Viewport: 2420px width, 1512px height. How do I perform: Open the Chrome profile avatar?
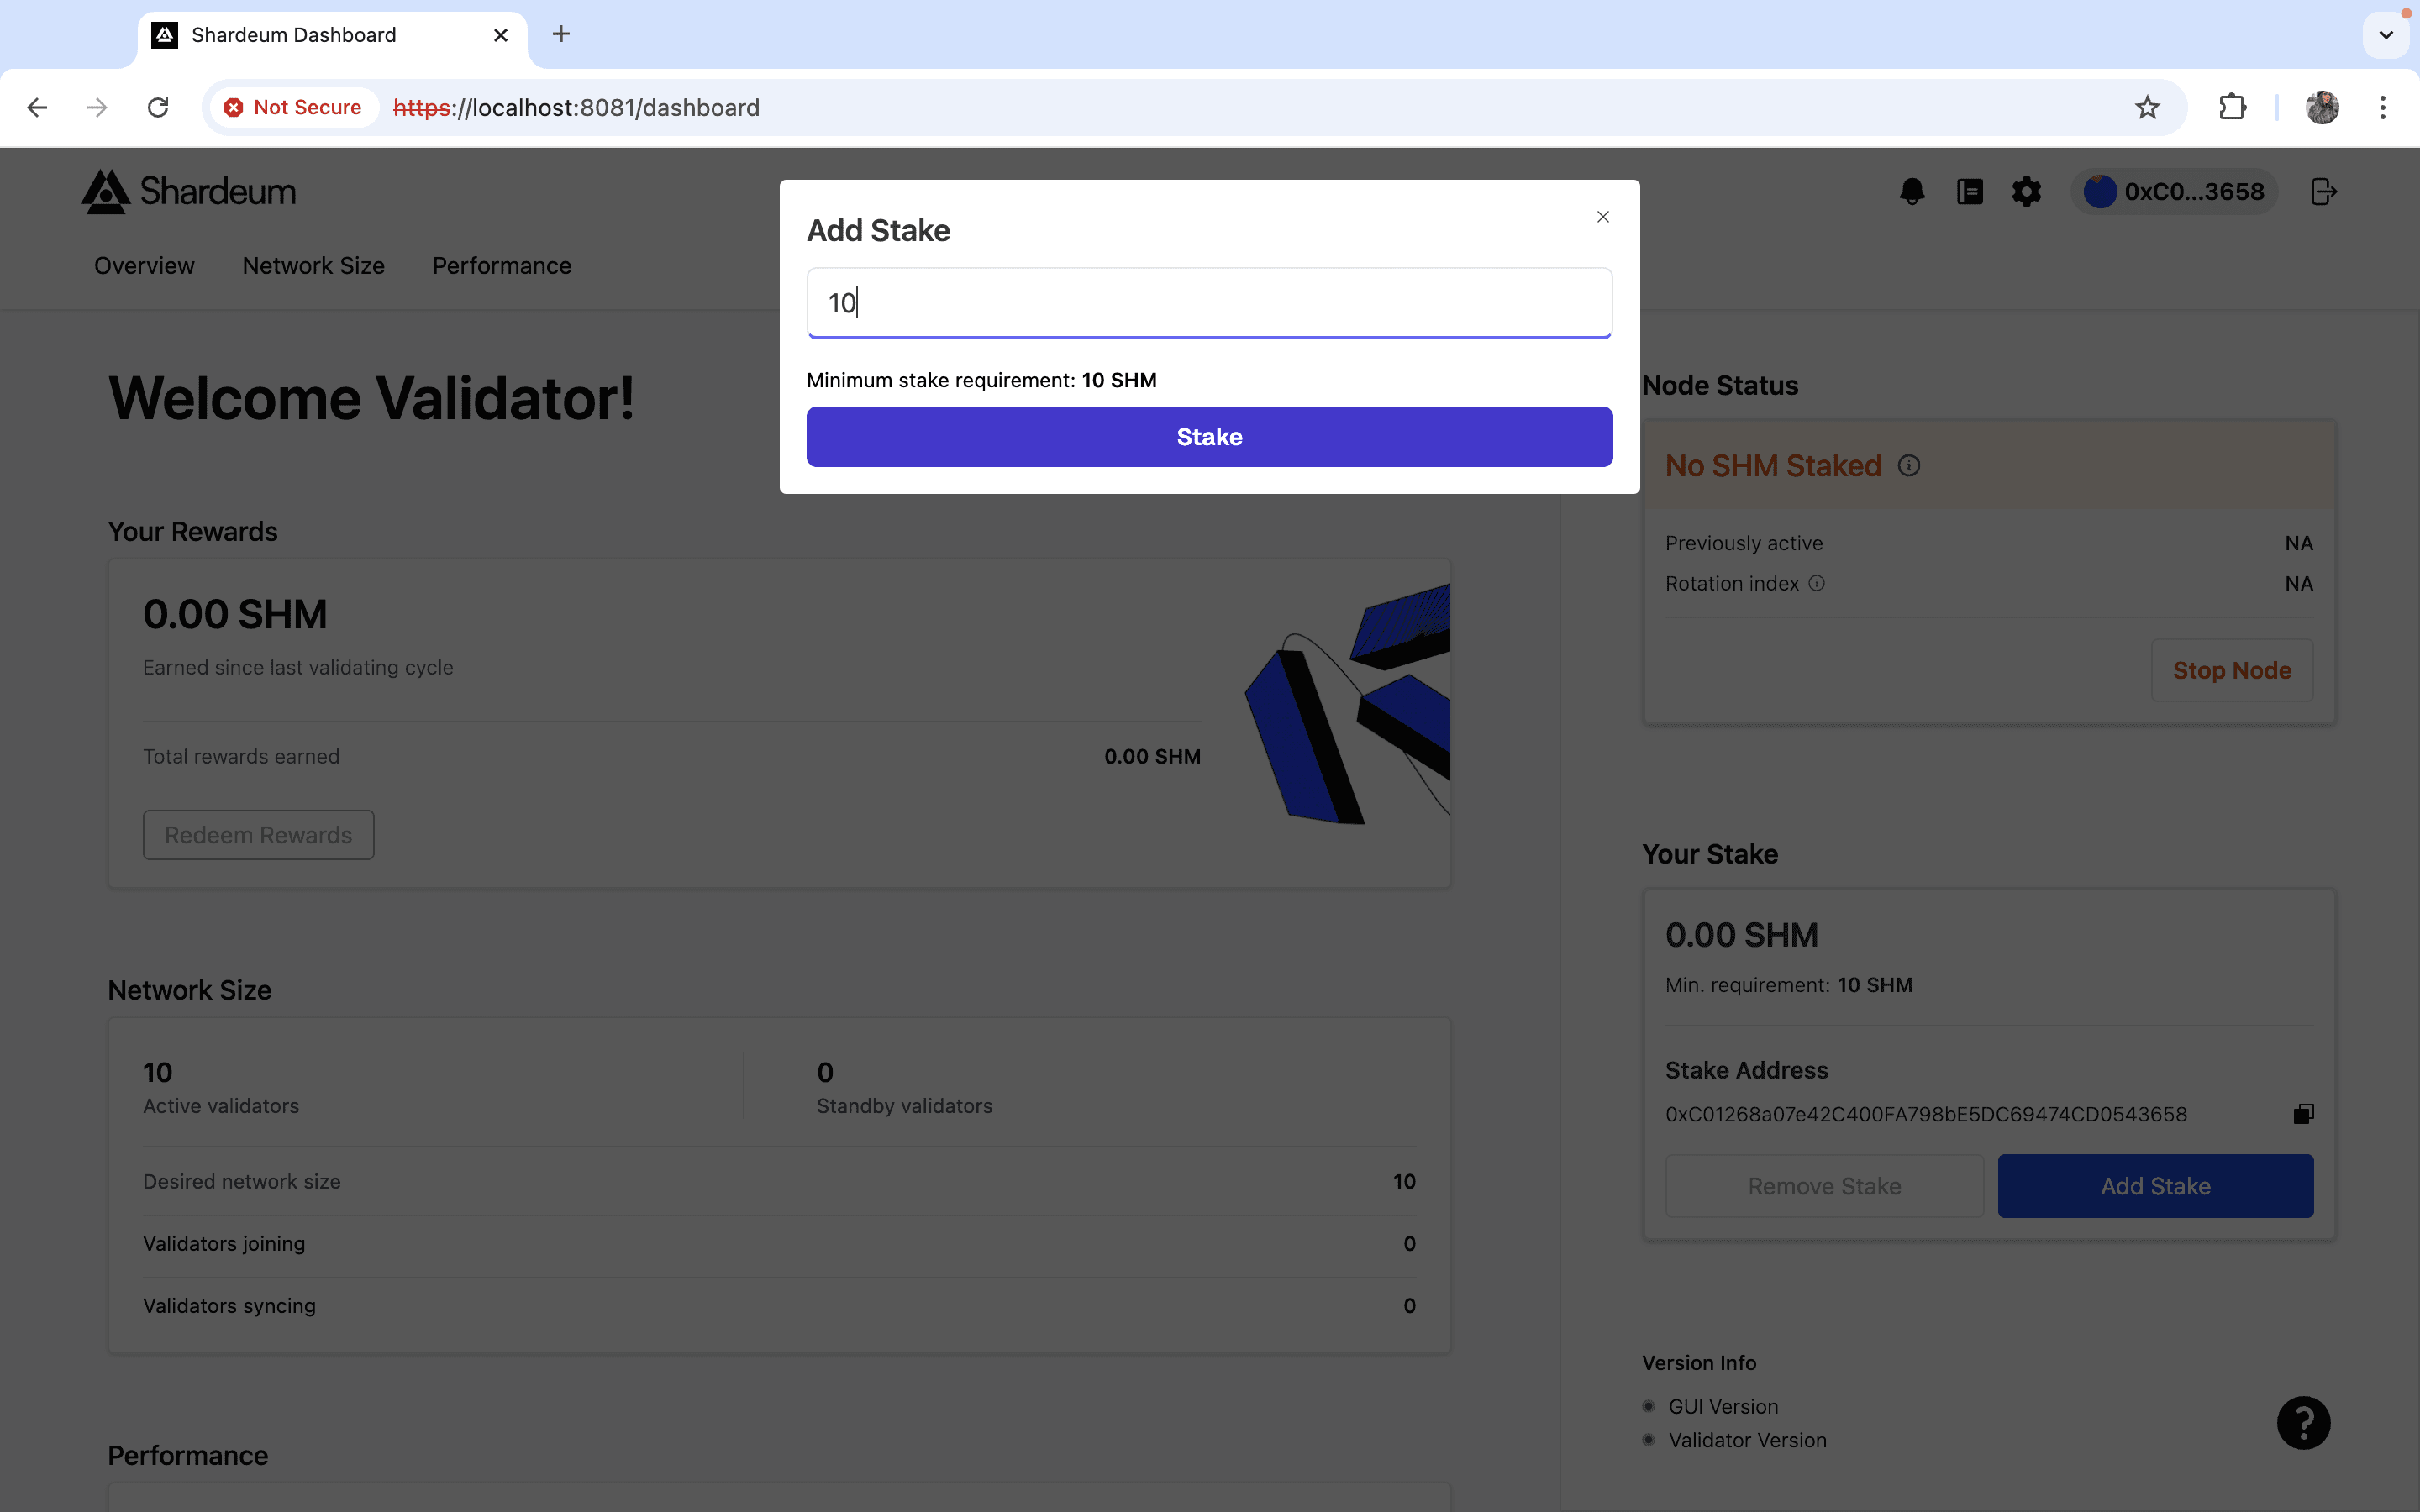click(2322, 107)
